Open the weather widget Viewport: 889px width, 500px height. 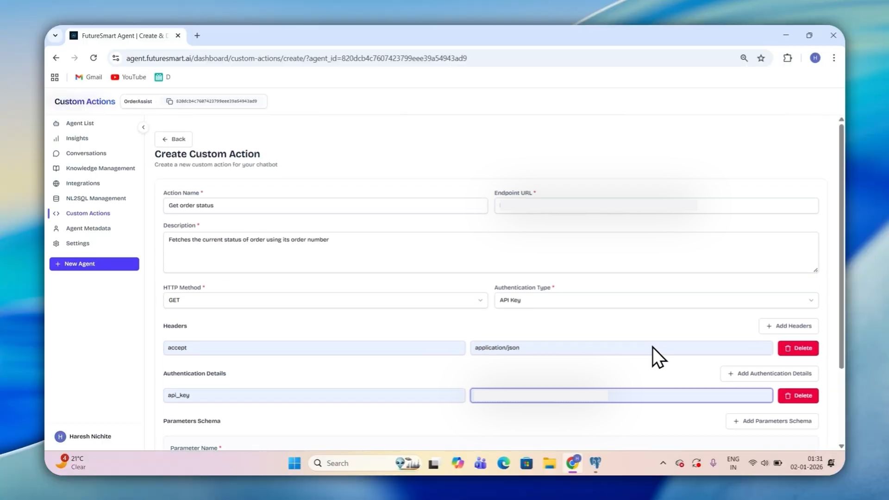70,462
